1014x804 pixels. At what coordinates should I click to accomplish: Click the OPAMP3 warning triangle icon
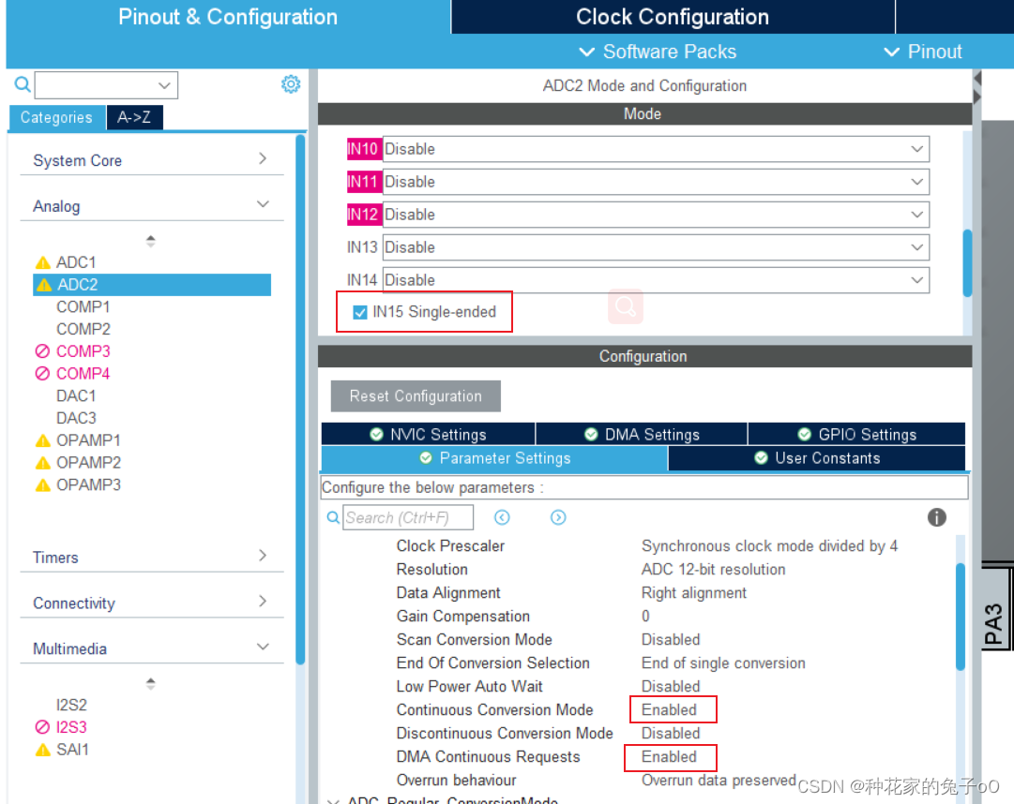tap(43, 485)
